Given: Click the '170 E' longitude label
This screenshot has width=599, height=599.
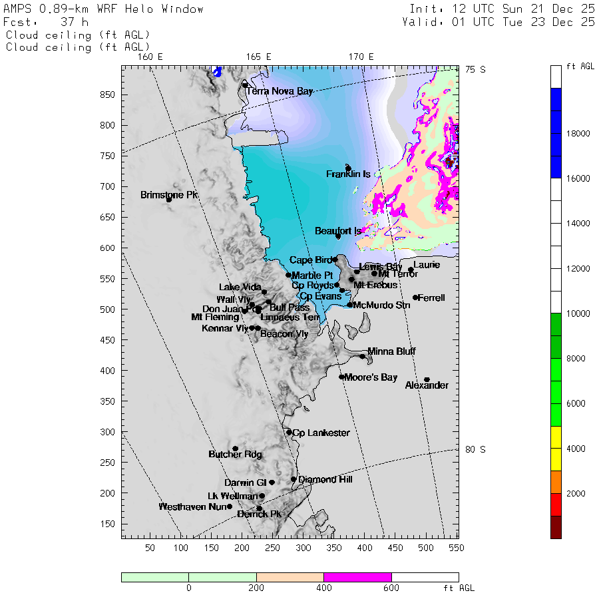Looking at the screenshot, I should 361,57.
